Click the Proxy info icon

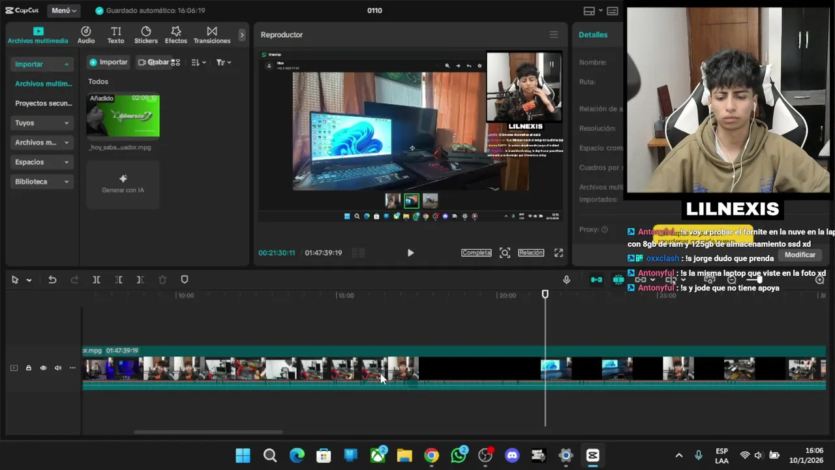click(x=605, y=230)
